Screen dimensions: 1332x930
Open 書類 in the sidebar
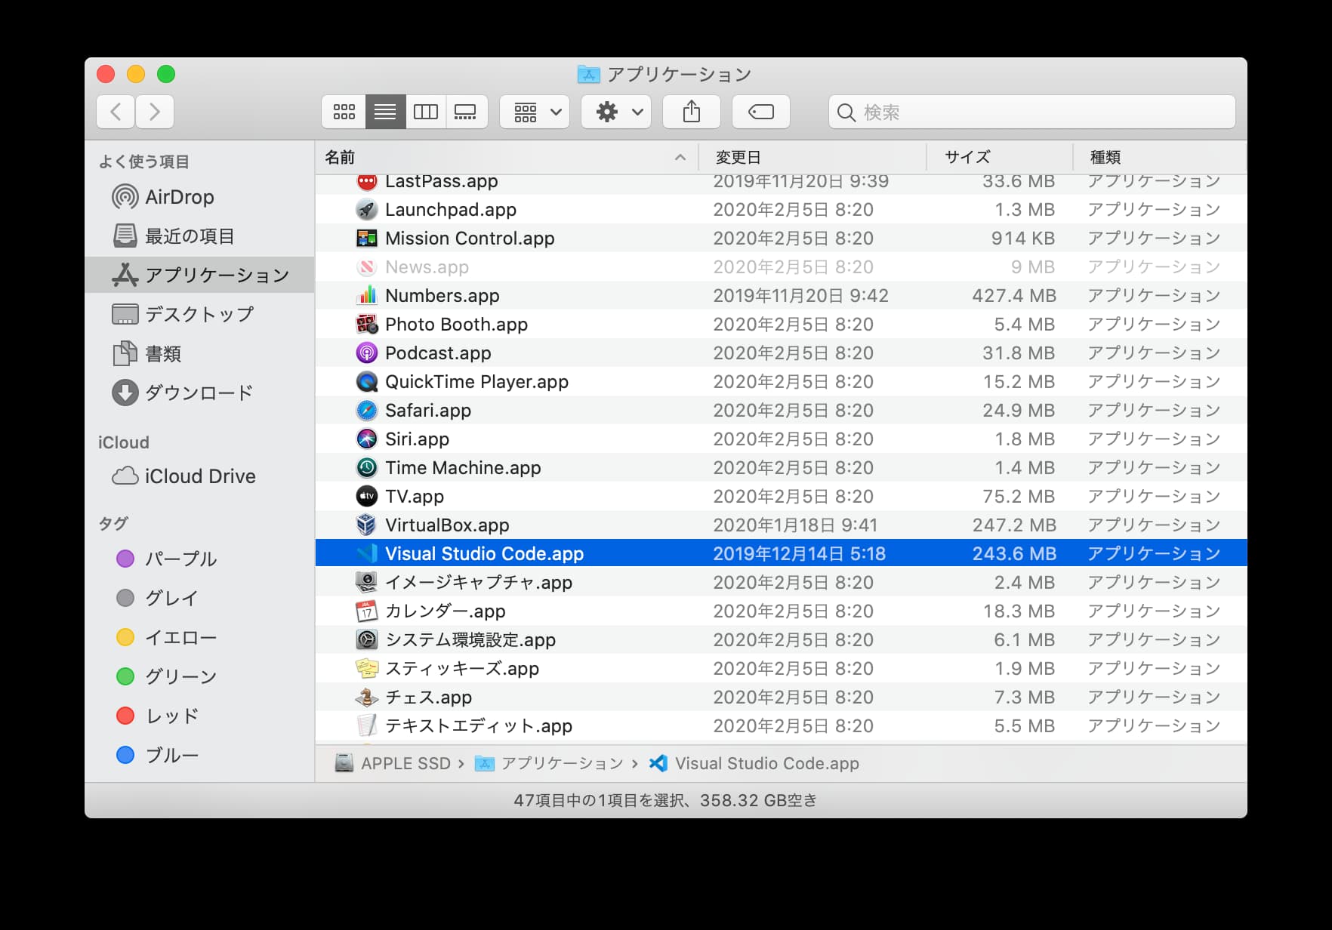(x=199, y=353)
